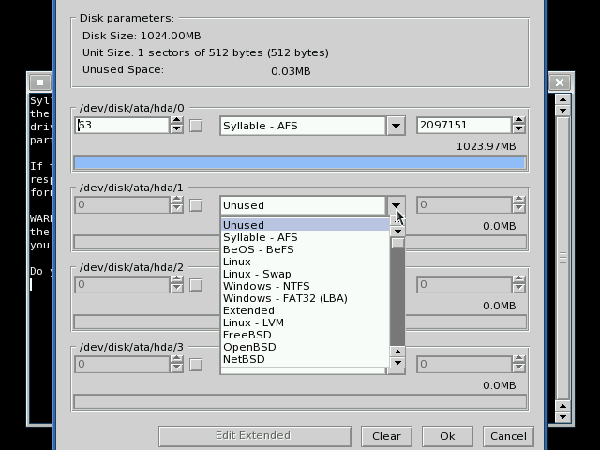Toggle the hda/0 active partition checkbox
600x450 pixels.
pos(196,126)
